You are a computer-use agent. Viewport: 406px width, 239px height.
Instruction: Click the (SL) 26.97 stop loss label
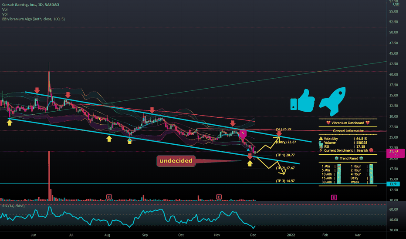[284, 129]
